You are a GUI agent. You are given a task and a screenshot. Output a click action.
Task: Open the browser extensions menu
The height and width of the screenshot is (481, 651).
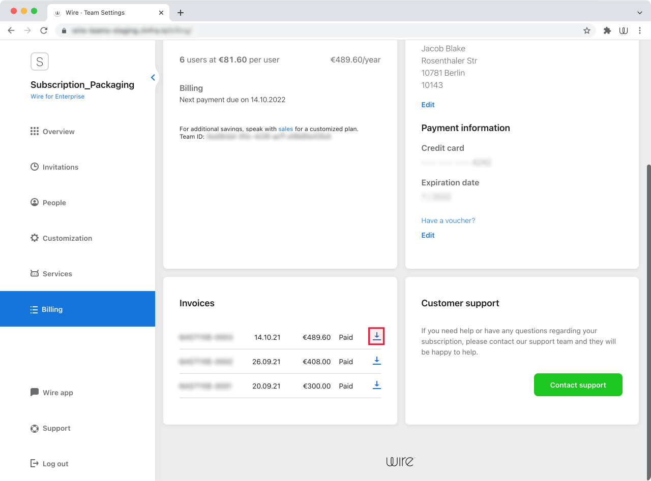pyautogui.click(x=607, y=30)
